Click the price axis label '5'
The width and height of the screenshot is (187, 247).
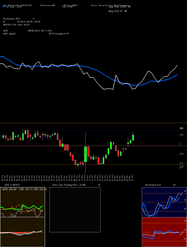click(180, 144)
